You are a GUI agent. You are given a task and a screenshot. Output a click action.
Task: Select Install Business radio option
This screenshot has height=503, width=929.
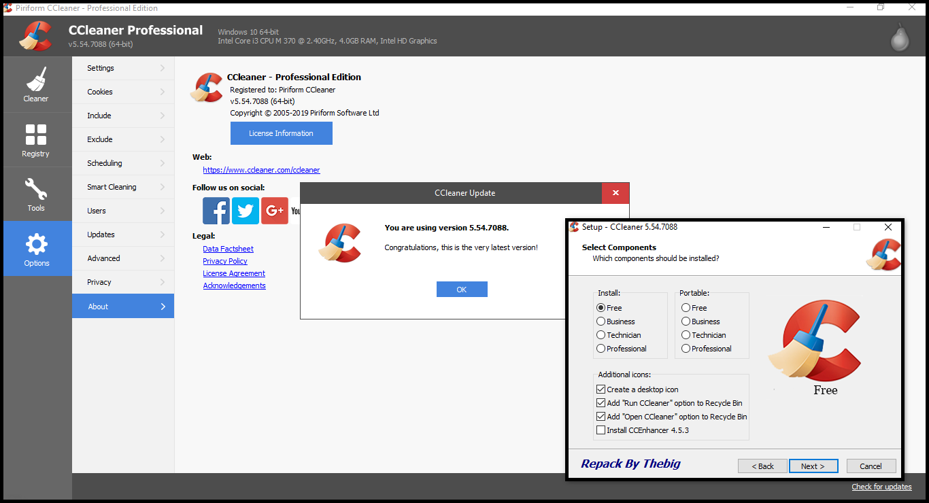[601, 322]
